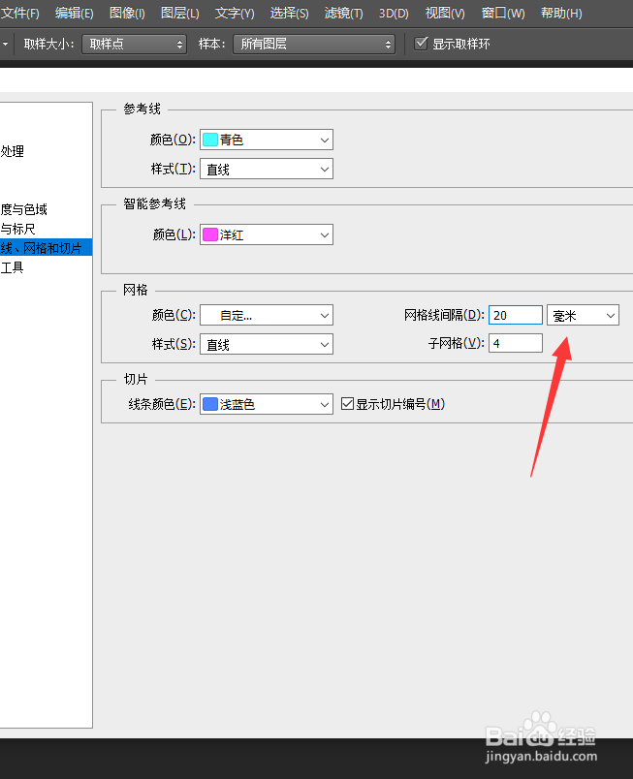Screen dimensions: 633x779
Task: Open the 3D(D) menu
Action: click(x=394, y=13)
